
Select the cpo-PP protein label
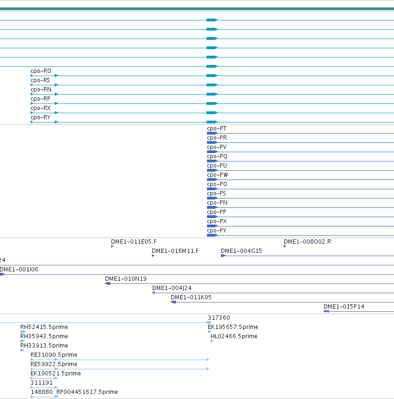tap(217, 212)
